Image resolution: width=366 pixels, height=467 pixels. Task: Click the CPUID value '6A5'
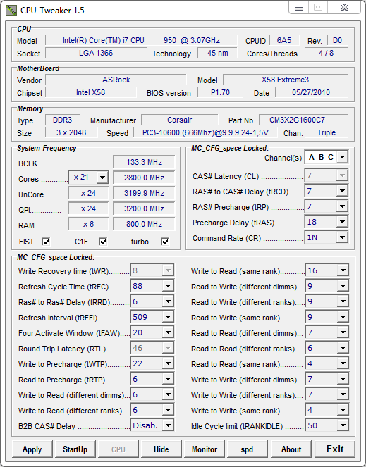point(284,40)
